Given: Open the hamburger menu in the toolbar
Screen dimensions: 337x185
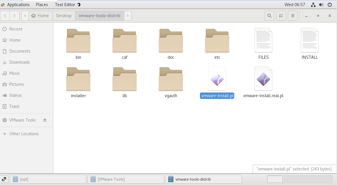Looking at the screenshot, I should [292, 16].
